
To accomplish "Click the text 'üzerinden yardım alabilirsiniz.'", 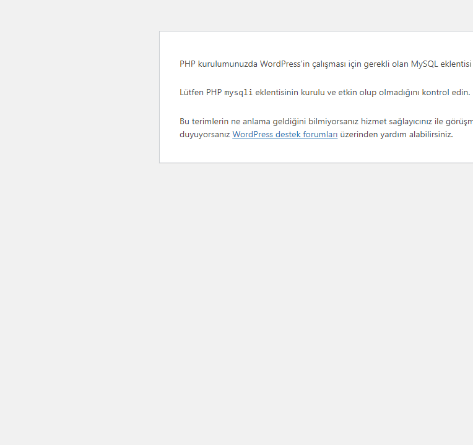I will tap(396, 134).
